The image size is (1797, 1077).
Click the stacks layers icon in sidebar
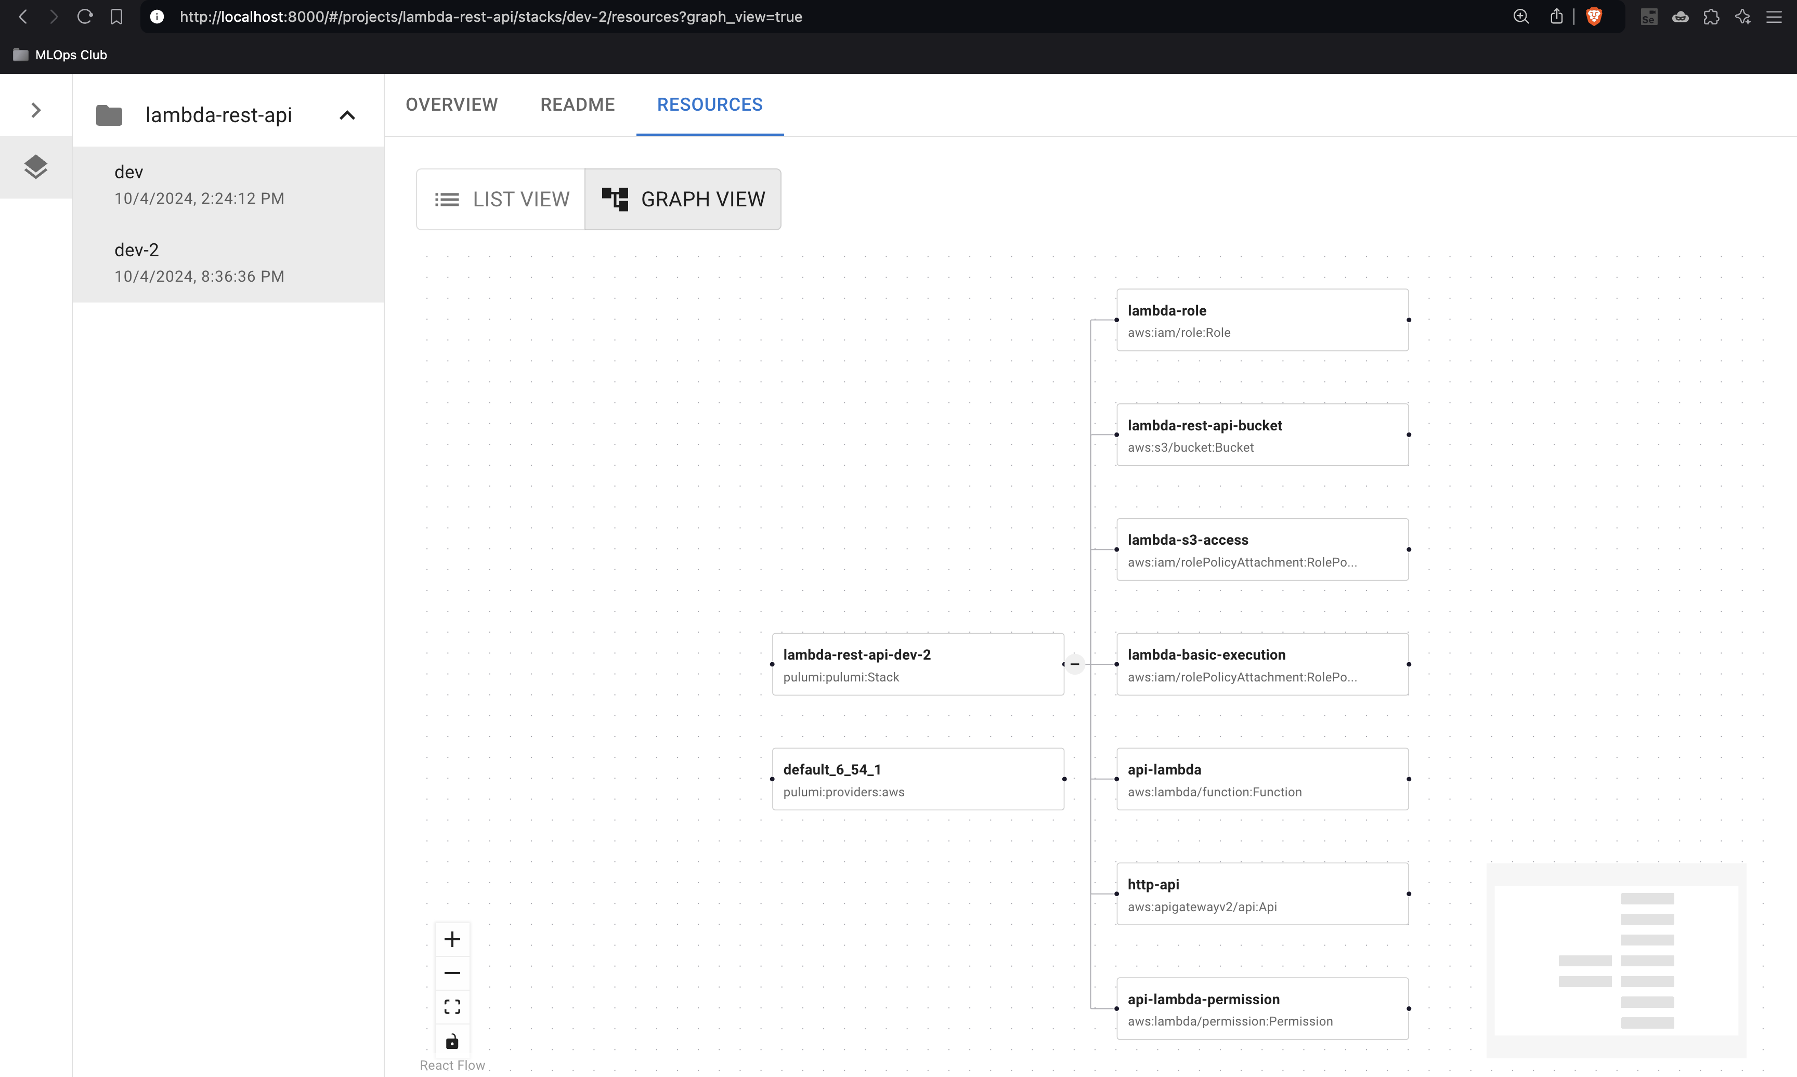click(x=35, y=167)
